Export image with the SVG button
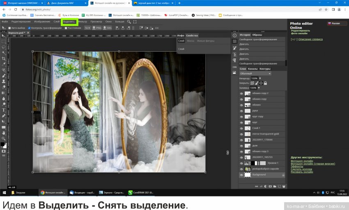The image size is (349, 210). (x=107, y=28)
